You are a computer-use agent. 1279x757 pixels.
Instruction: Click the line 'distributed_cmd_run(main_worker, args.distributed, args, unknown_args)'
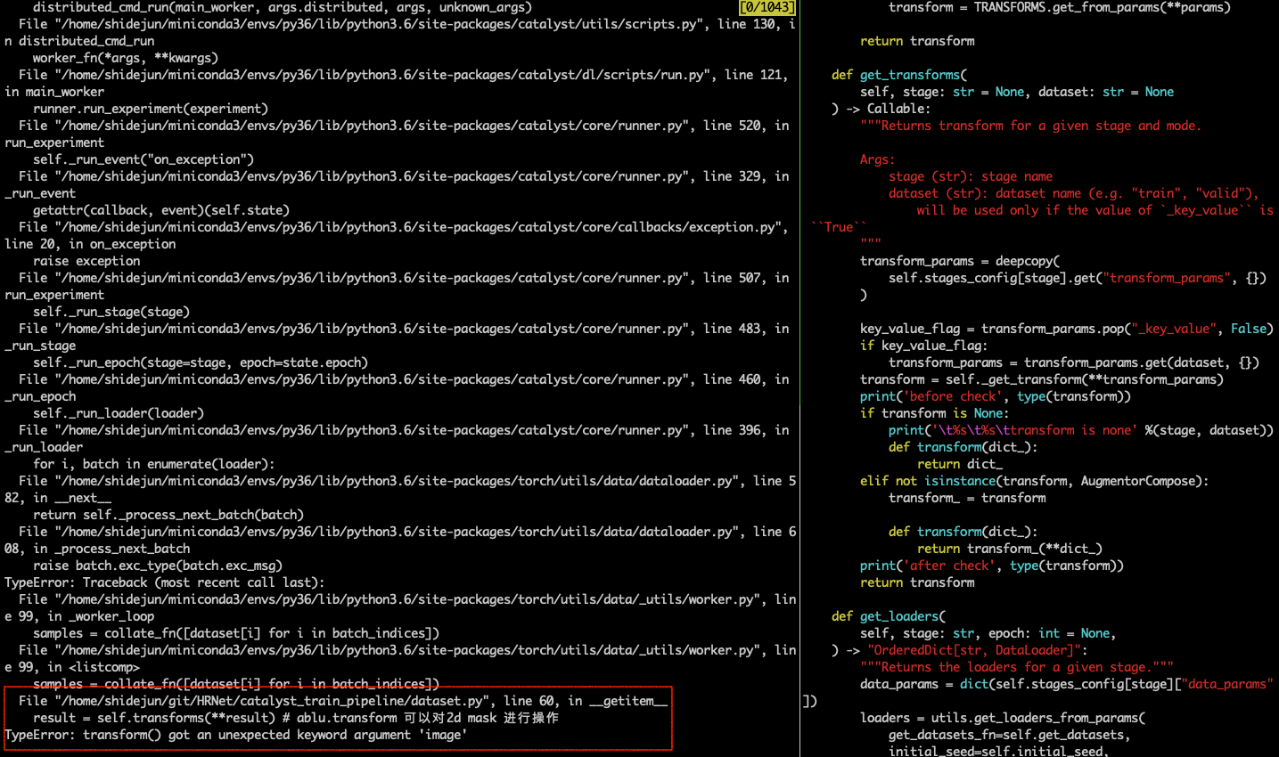pyautogui.click(x=282, y=7)
